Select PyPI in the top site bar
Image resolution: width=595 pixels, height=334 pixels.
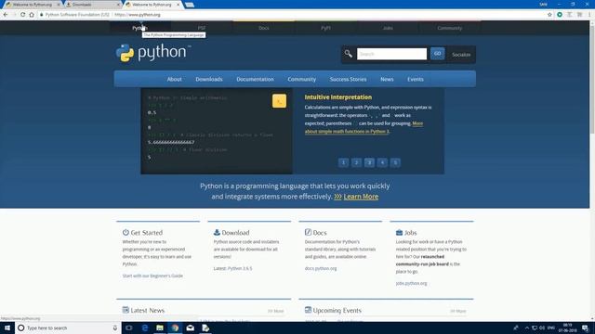325,28
